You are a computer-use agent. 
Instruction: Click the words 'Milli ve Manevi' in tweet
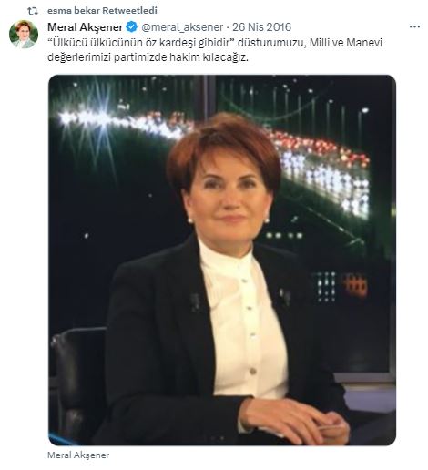[345, 43]
